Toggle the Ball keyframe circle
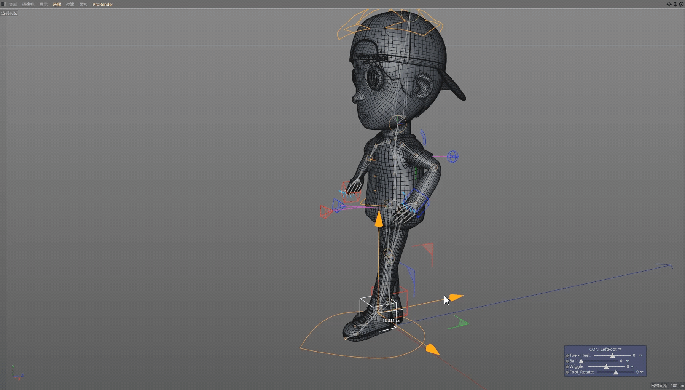The height and width of the screenshot is (390, 685). pos(567,361)
